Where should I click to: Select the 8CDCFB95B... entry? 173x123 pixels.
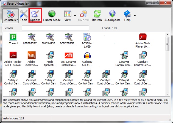pyautogui.click(x=68, y=39)
